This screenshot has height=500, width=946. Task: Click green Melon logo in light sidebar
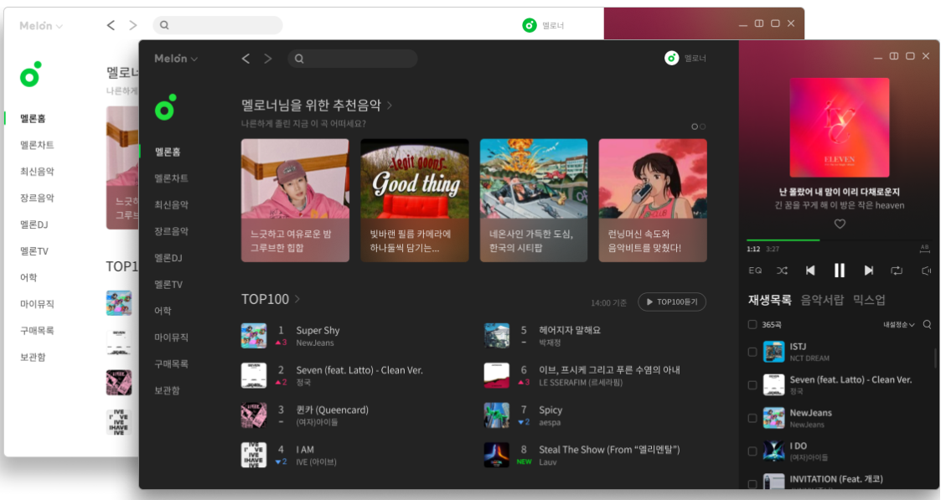[30, 75]
